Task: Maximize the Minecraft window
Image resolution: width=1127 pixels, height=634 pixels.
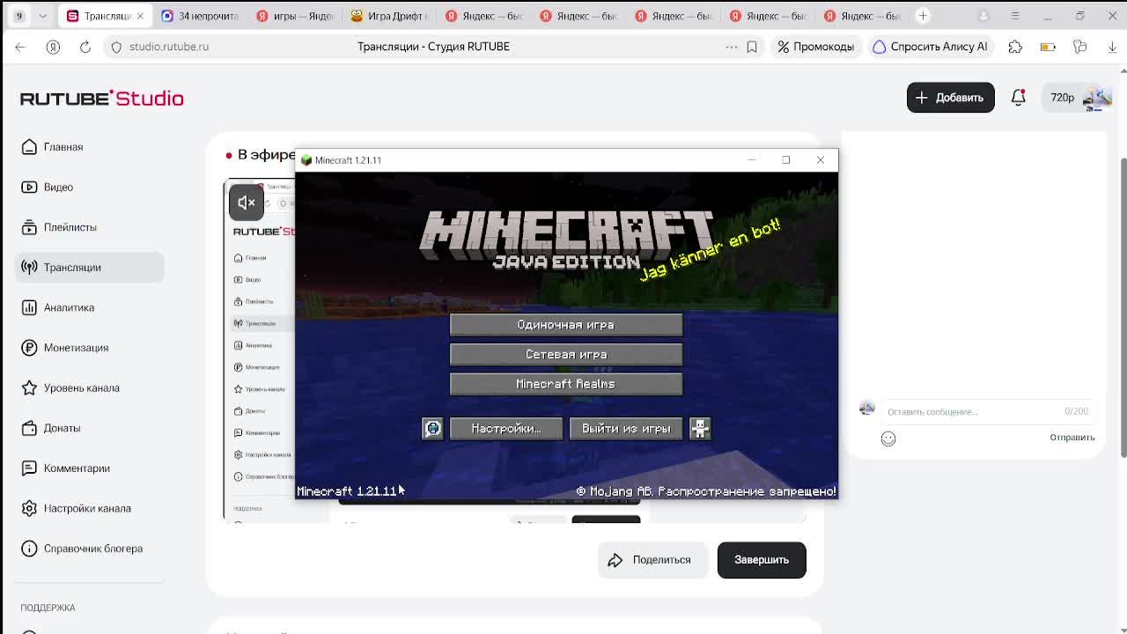Action: tap(785, 160)
